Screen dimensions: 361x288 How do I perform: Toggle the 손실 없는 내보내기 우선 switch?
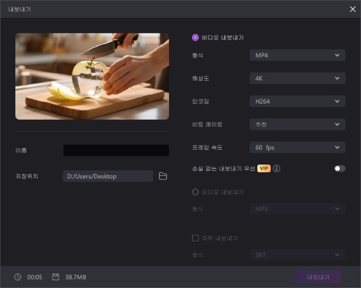click(340, 168)
